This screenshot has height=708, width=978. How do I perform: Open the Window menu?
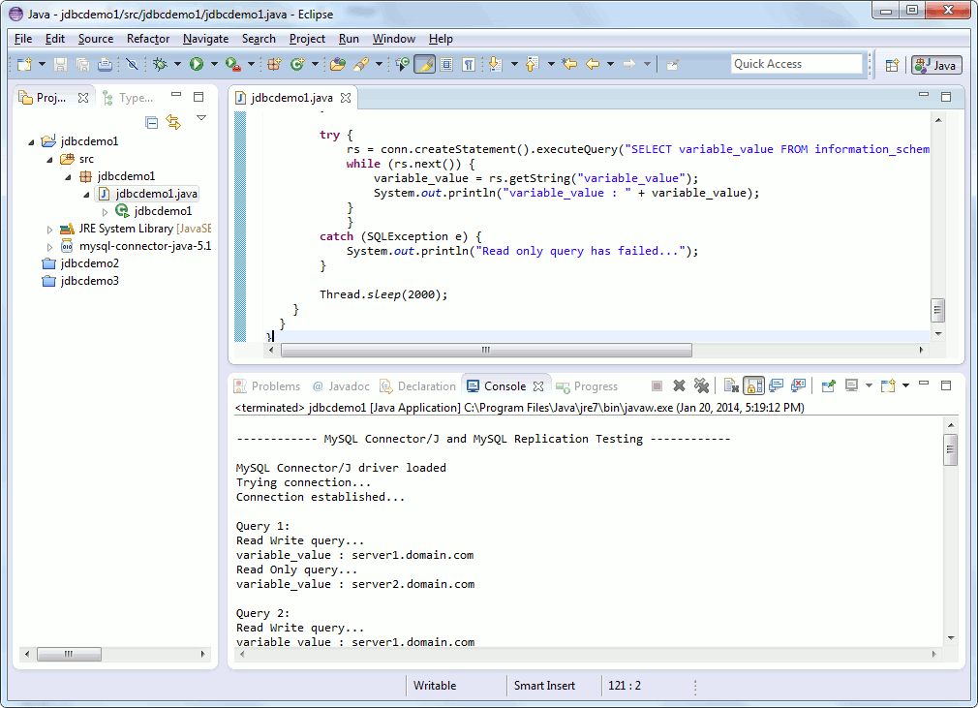(x=393, y=39)
